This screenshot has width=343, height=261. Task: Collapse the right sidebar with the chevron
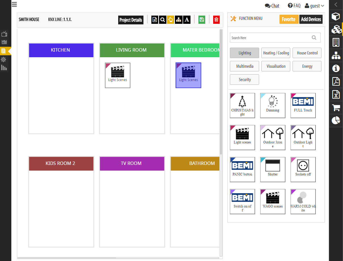pyautogui.click(x=336, y=5)
